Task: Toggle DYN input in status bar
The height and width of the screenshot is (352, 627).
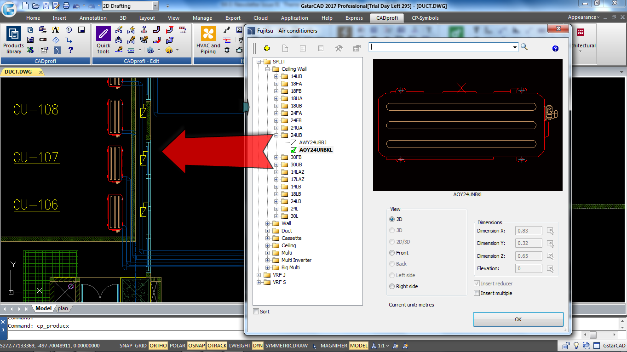Action: pos(258,346)
